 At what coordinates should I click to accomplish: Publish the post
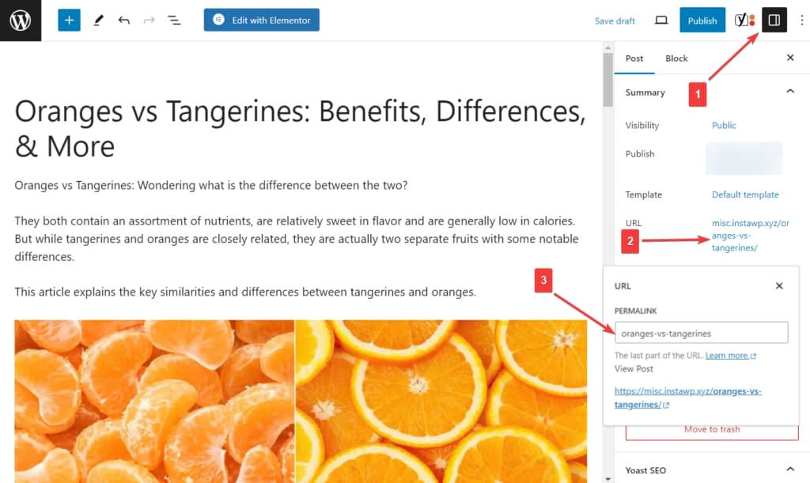[x=702, y=20]
